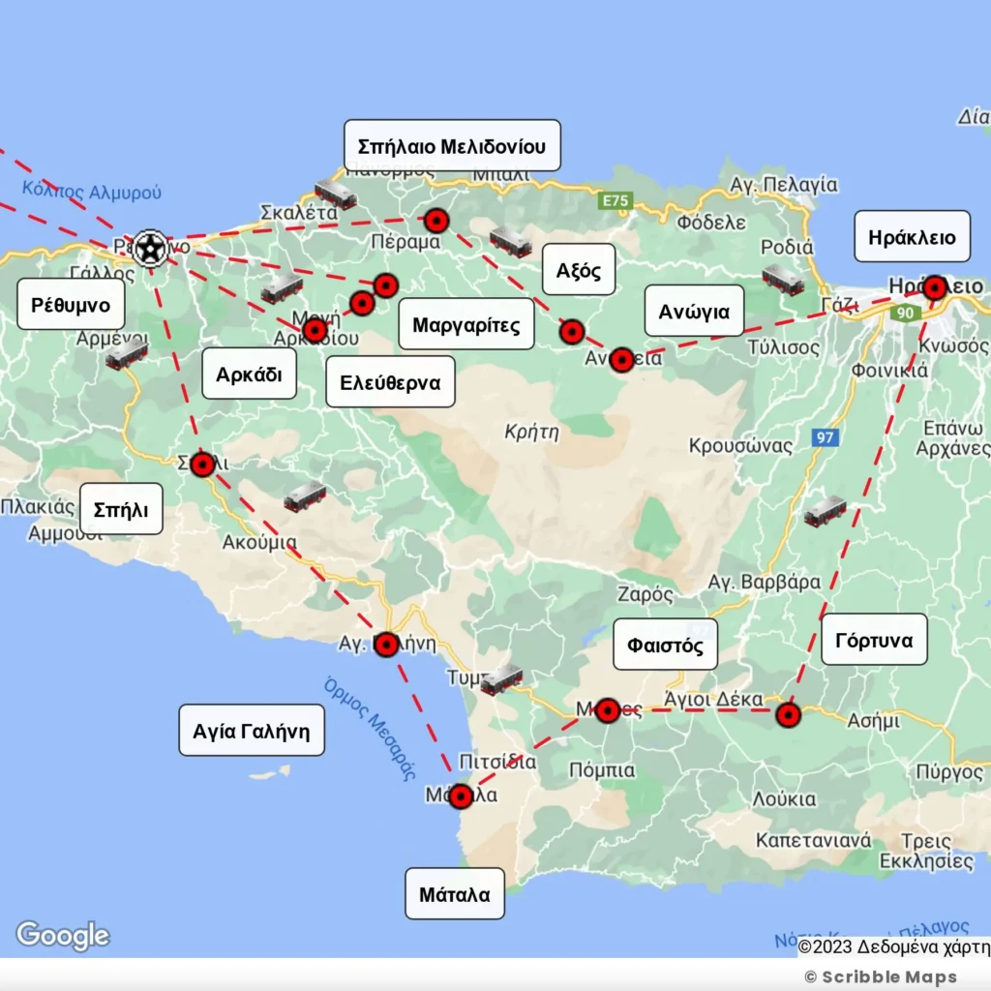Screen dimensions: 991x991
Task: Select the Γόρτυνα red marker near Άγιοι Δέκα
Action: [x=789, y=715]
